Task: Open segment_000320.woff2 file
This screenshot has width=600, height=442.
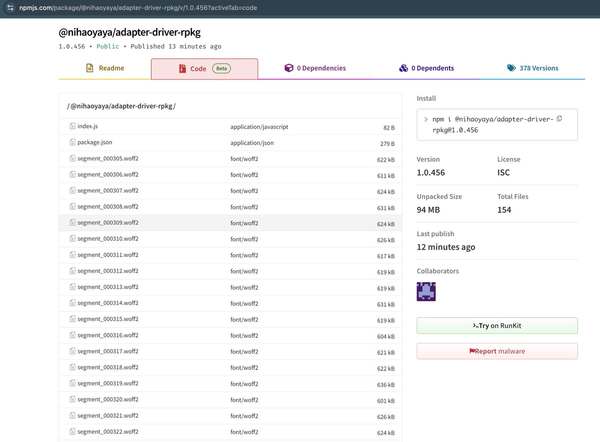Action: pyautogui.click(x=108, y=399)
